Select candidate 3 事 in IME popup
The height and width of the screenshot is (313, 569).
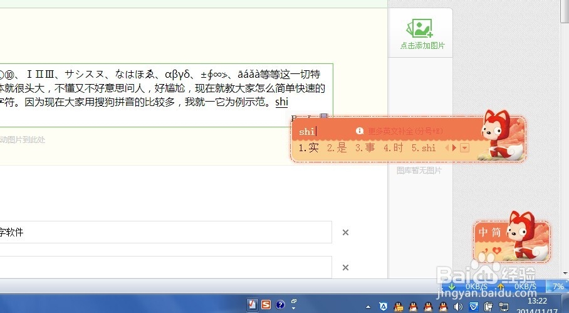click(365, 148)
